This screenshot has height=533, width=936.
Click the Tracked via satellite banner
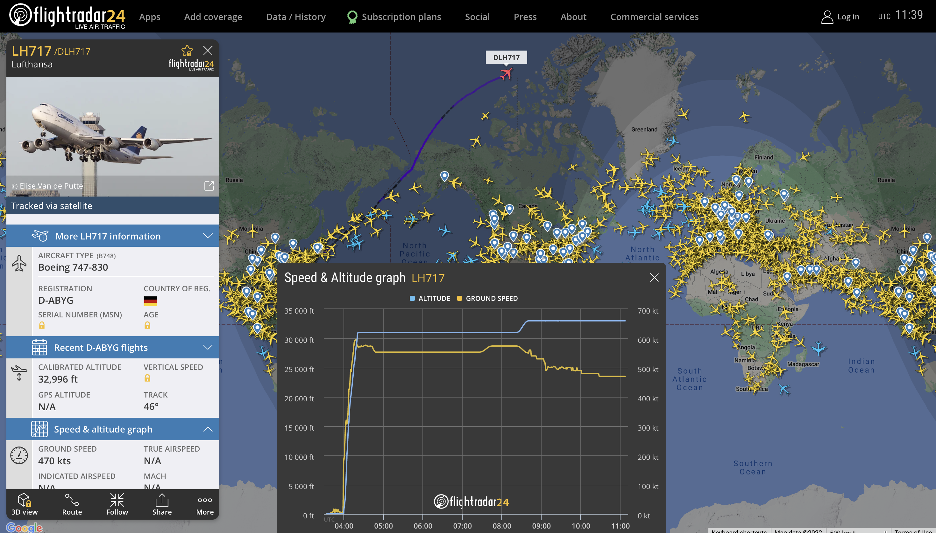click(112, 206)
